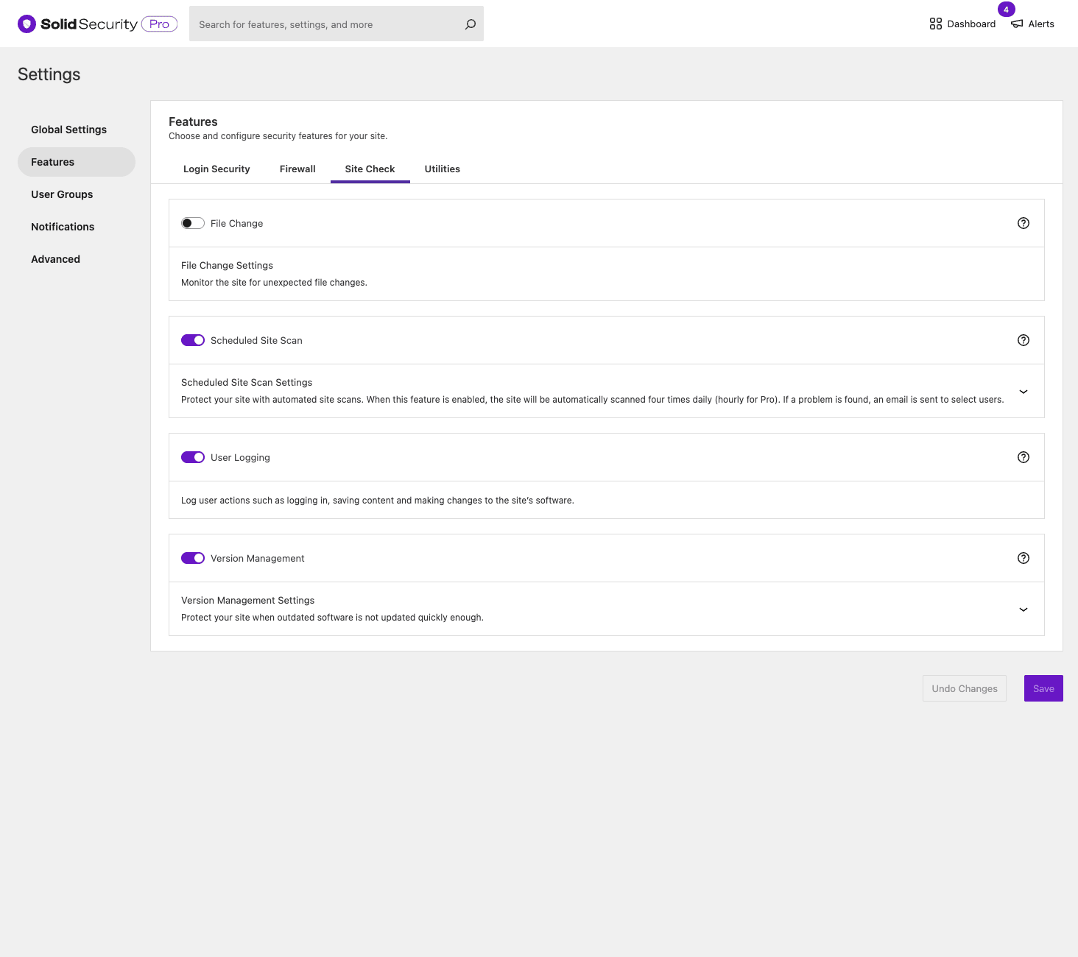Open help for File Change
The width and height of the screenshot is (1078, 957).
click(x=1024, y=223)
